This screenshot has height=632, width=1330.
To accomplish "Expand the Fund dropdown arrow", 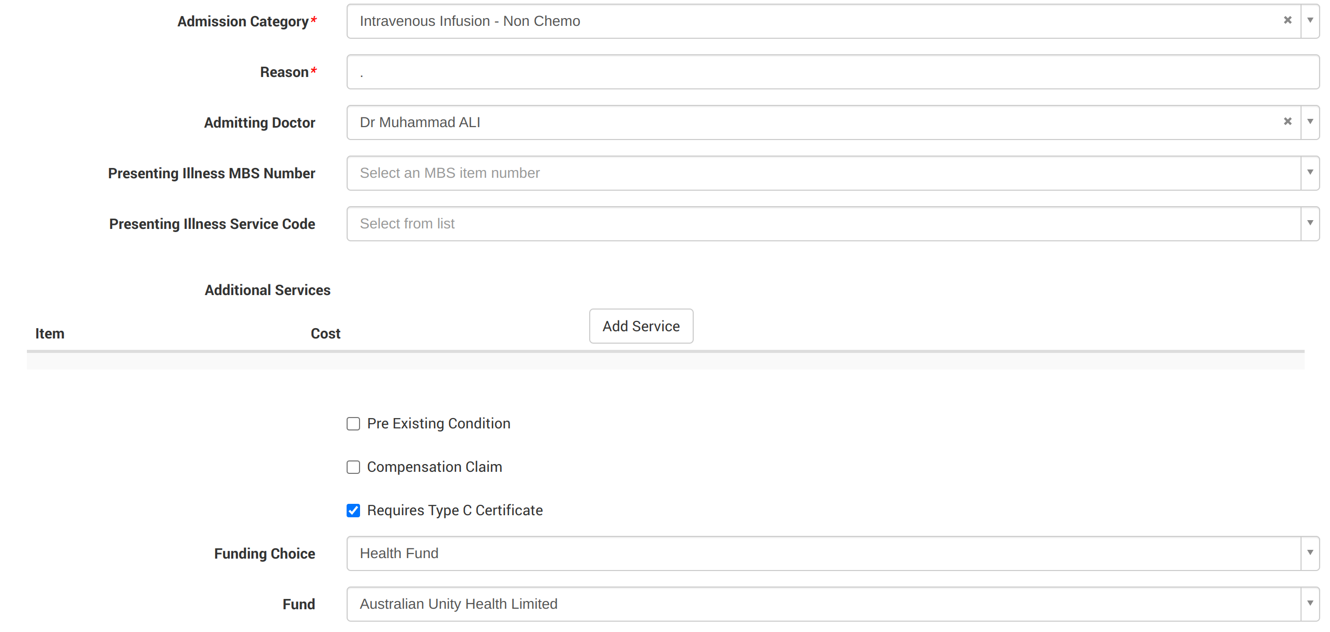I will [1310, 604].
